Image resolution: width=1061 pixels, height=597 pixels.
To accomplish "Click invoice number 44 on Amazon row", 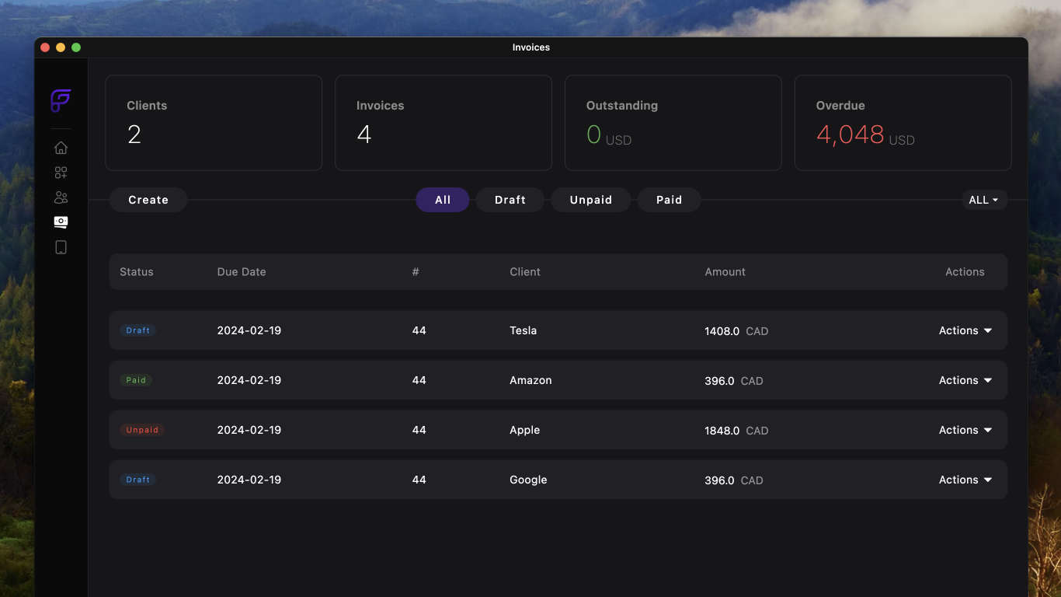I will [x=419, y=380].
